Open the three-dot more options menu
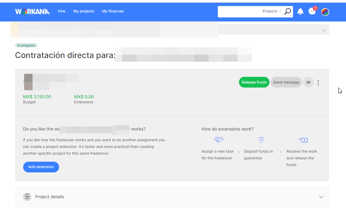This screenshot has height=213, width=346. pyautogui.click(x=318, y=83)
